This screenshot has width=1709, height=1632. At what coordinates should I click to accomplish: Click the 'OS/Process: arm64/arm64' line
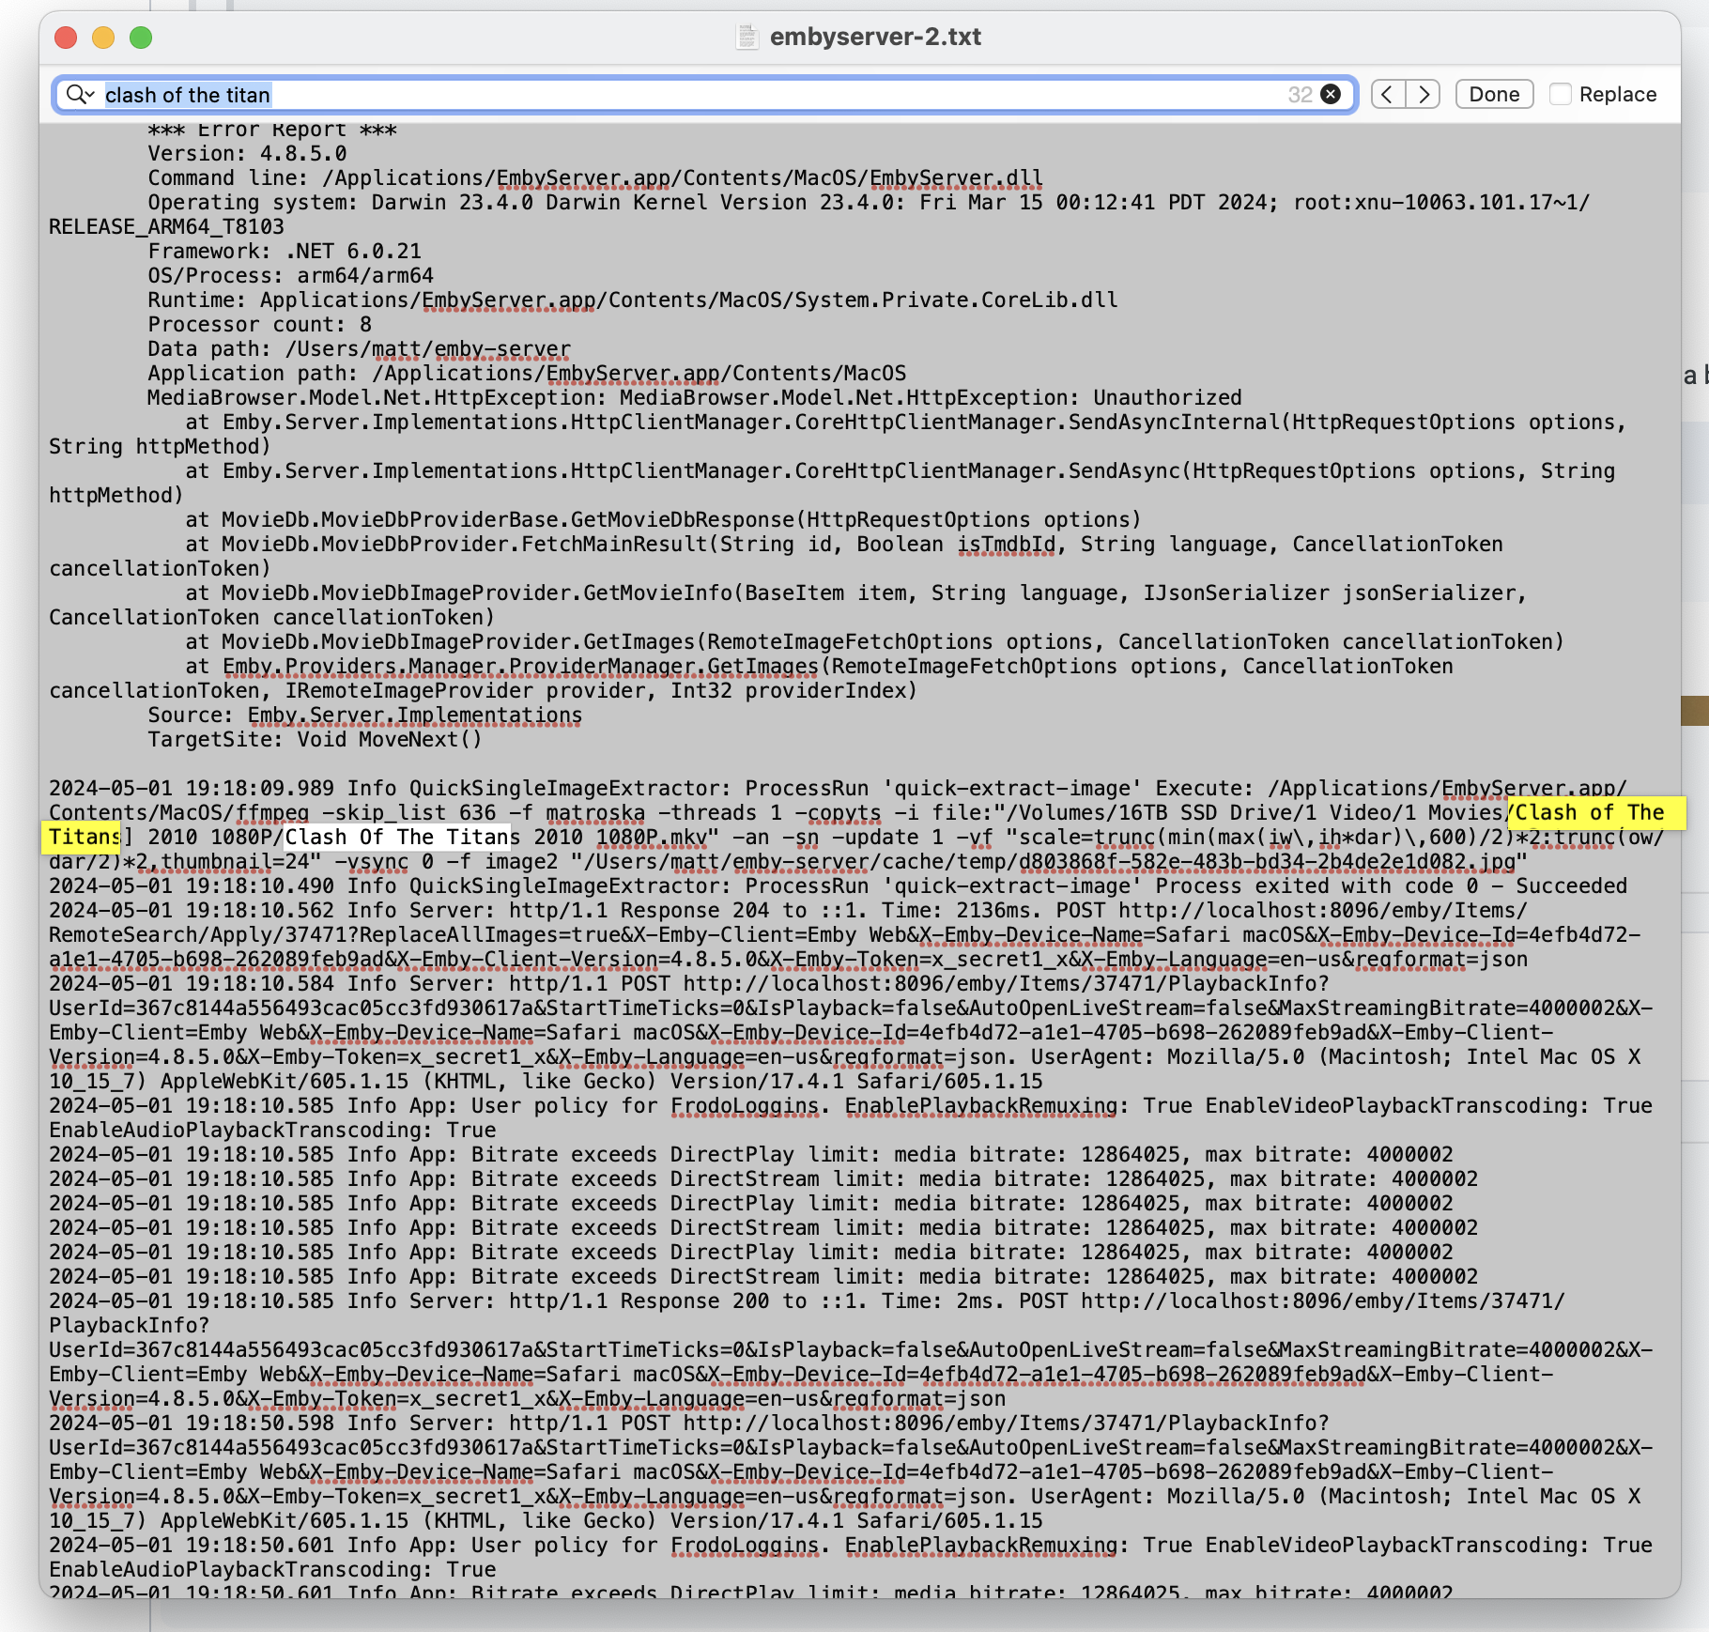pos(290,275)
